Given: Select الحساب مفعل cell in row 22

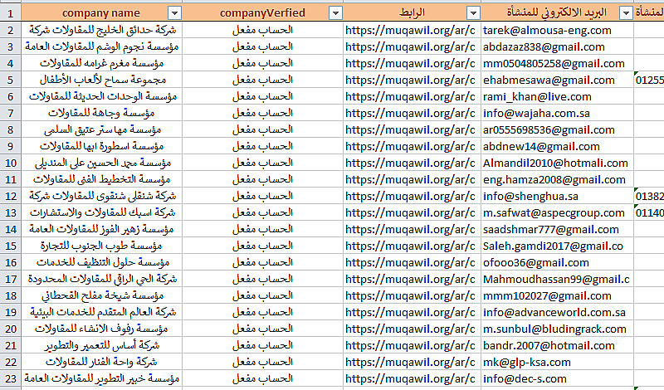Looking at the screenshot, I should 262,362.
